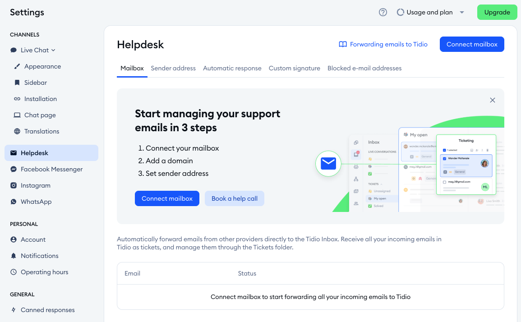This screenshot has width=521, height=322.
Task: Click the book icon beside Forwarding emails
Action: point(342,44)
